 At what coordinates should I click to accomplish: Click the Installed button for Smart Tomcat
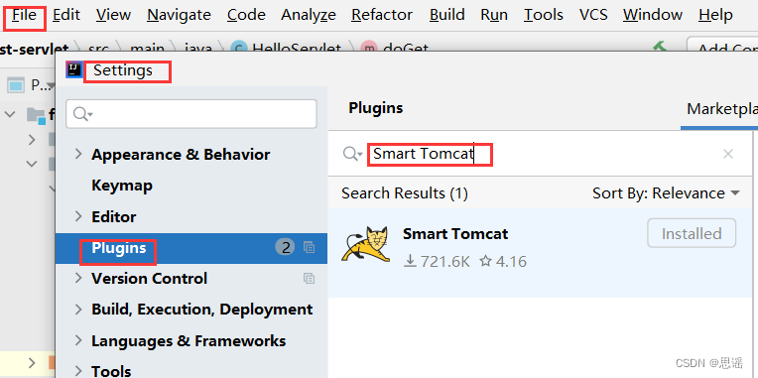click(x=692, y=233)
